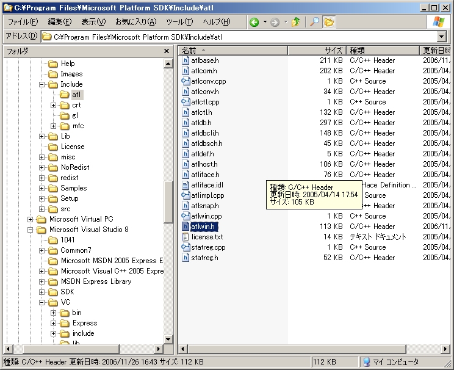This screenshot has height=370, width=454.
Task: Select the license.txt document icon
Action: coord(186,237)
